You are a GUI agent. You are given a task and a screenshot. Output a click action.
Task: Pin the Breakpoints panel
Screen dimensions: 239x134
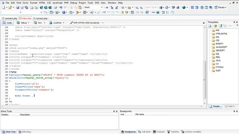point(234,111)
